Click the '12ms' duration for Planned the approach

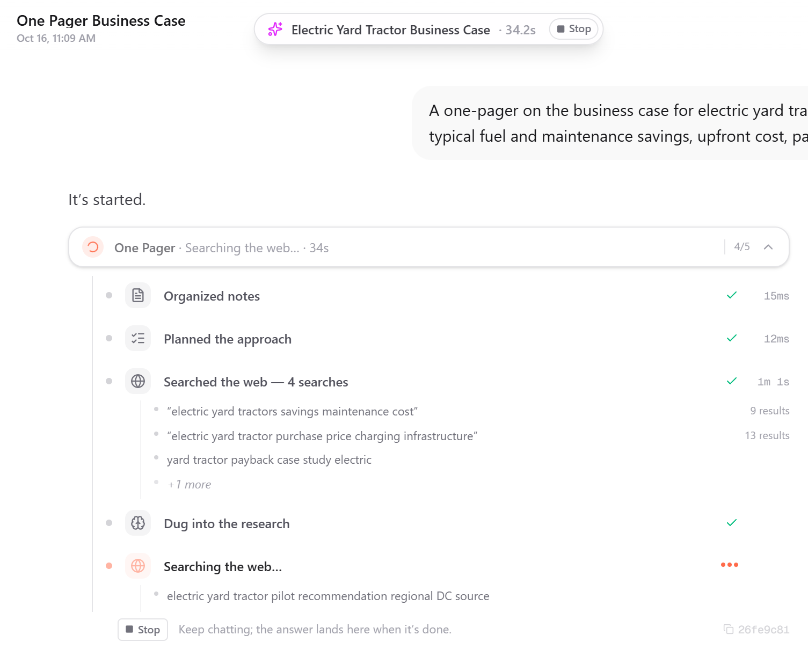(x=776, y=339)
